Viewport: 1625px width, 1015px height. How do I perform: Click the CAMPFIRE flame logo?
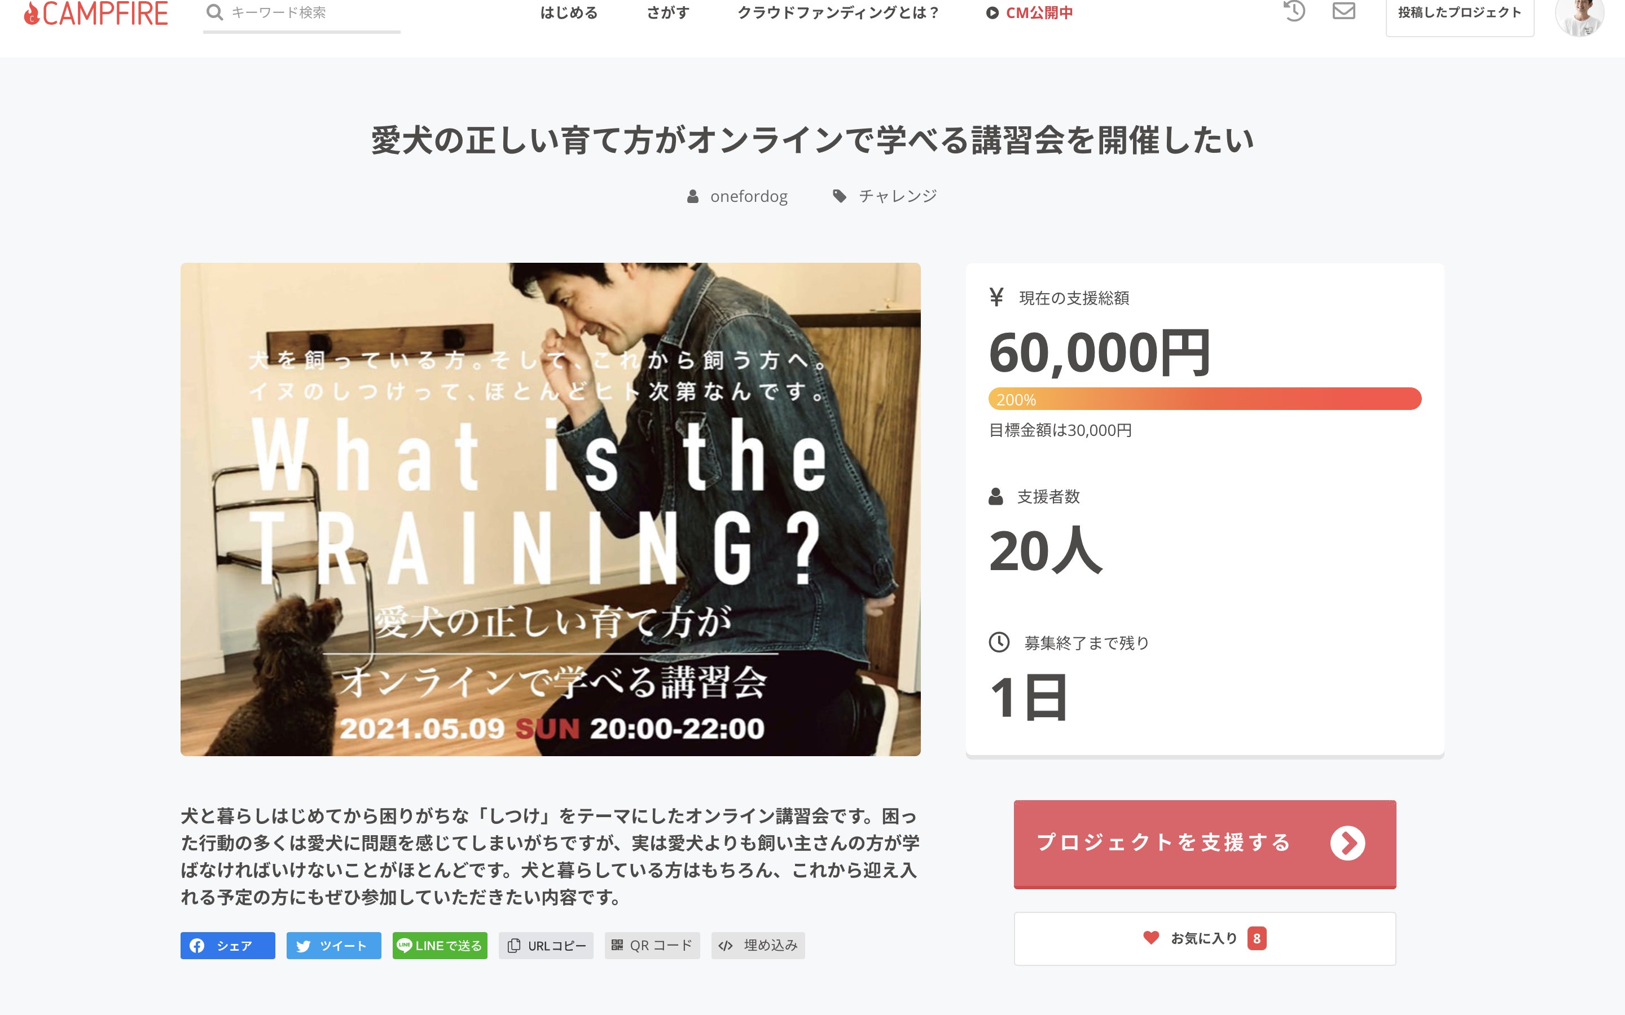[95, 13]
